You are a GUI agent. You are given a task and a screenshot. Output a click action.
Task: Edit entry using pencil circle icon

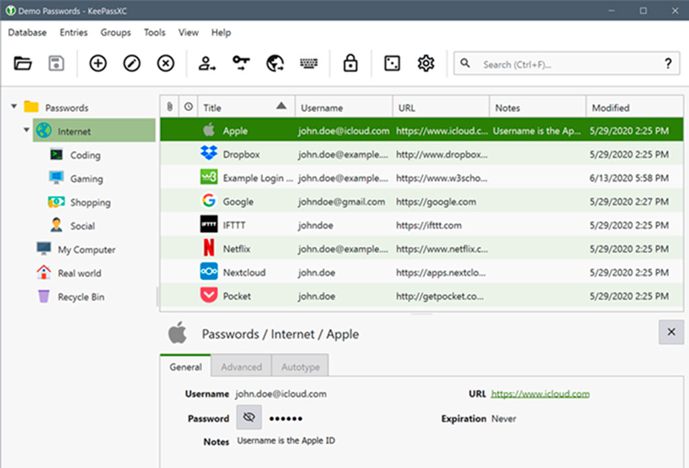pos(132,63)
